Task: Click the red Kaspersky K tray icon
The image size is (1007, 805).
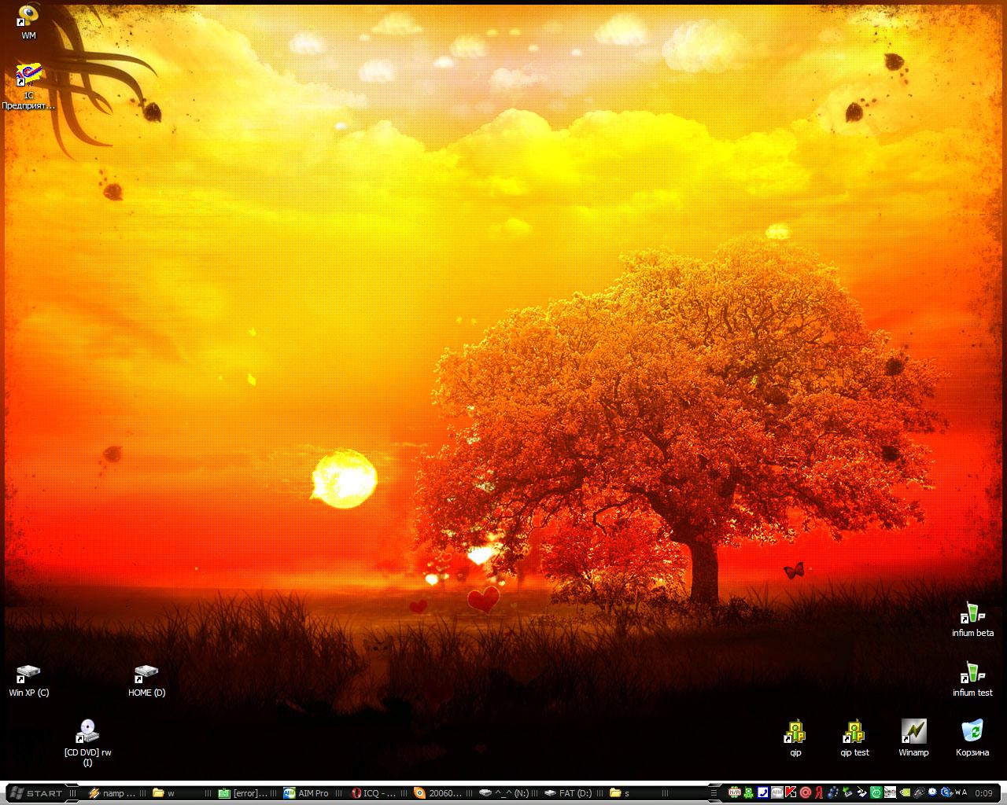Action: tap(791, 792)
